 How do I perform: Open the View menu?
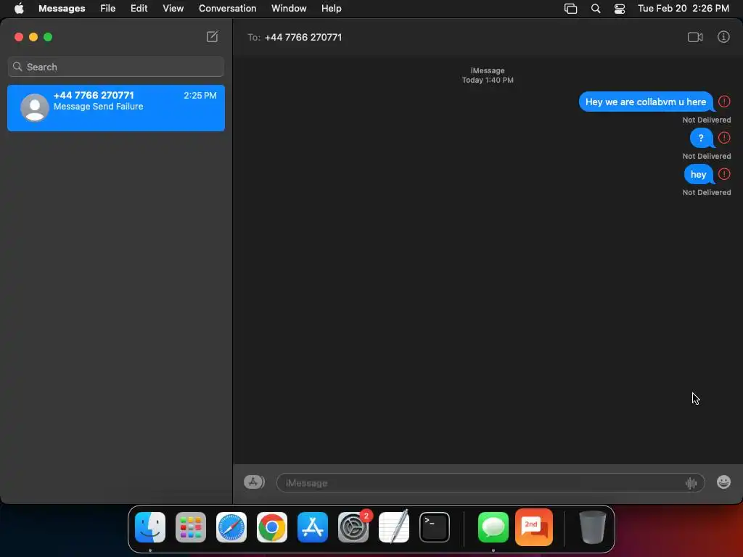pos(173,9)
